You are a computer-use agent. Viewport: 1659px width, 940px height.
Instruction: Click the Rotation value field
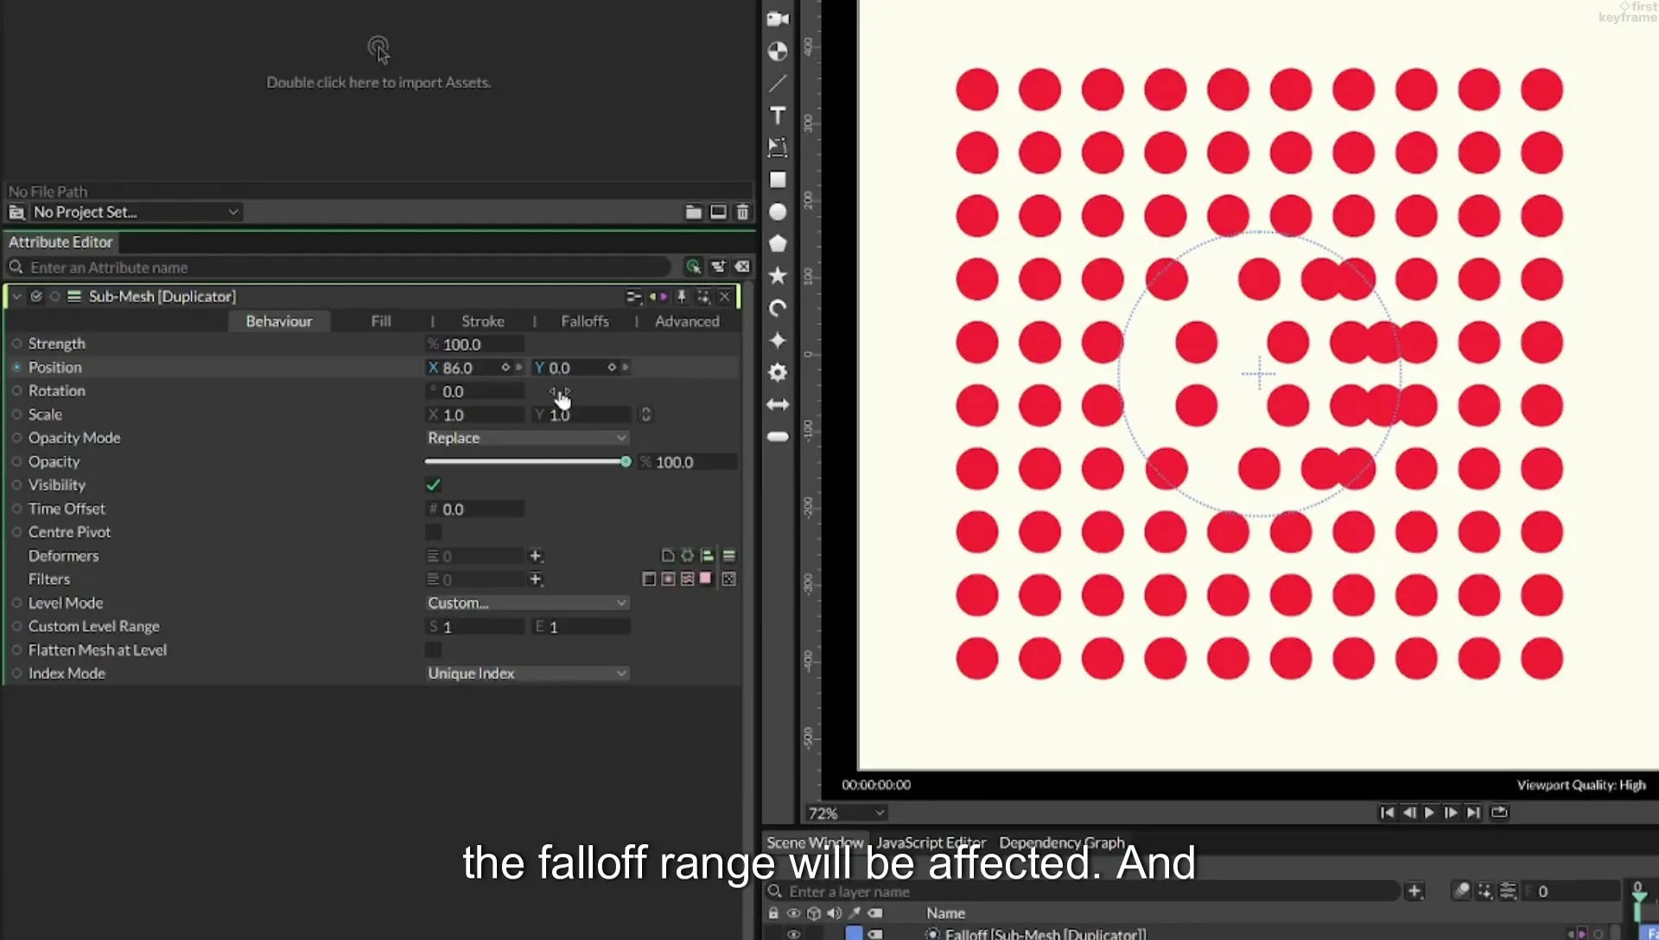[x=475, y=391]
